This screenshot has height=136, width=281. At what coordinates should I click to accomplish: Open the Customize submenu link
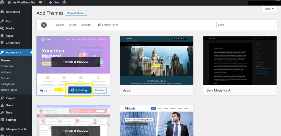7,66
